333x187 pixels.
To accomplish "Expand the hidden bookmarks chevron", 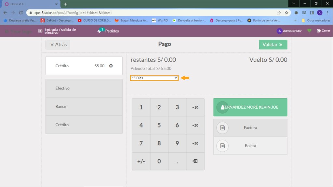I will point(295,20).
